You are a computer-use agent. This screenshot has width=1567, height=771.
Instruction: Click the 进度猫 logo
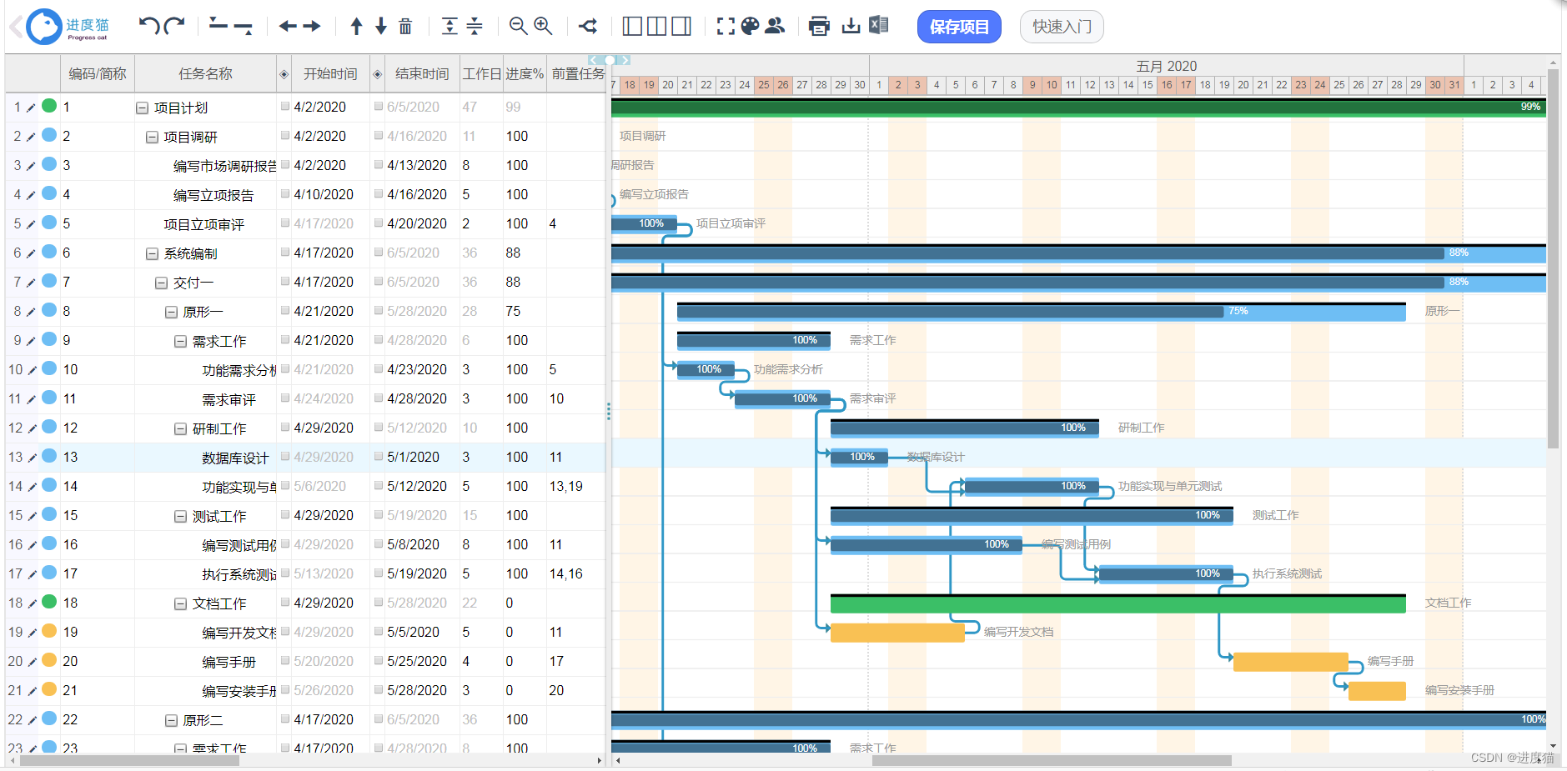coord(69,27)
